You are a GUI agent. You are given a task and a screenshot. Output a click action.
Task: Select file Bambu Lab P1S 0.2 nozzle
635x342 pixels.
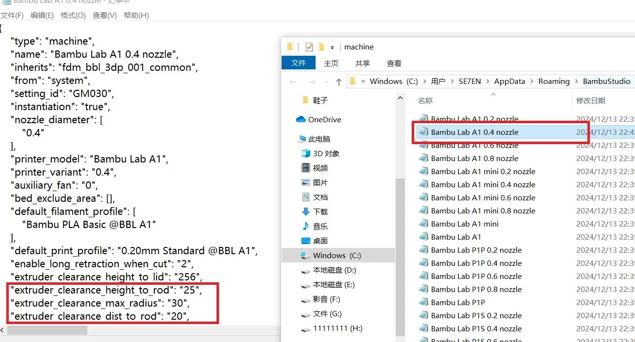pos(470,315)
